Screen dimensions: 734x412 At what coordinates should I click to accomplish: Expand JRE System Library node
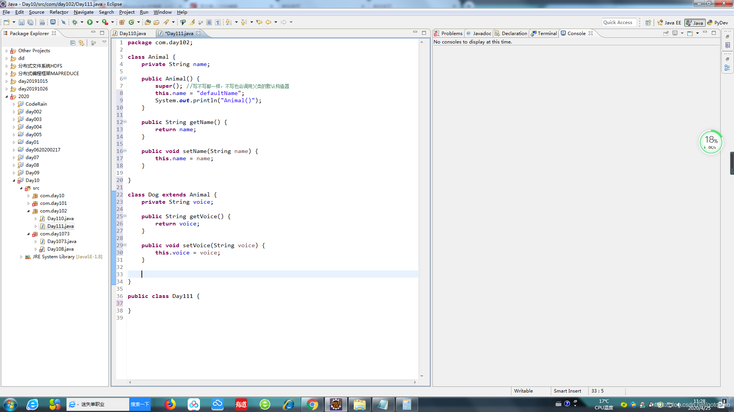click(x=21, y=257)
